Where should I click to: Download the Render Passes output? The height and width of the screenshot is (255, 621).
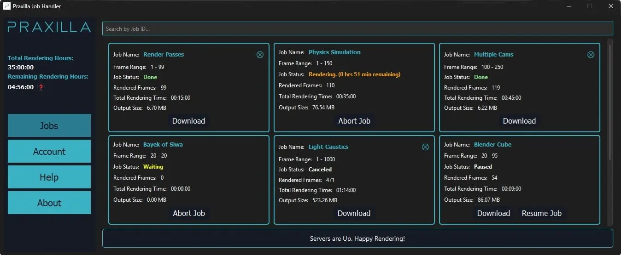click(188, 121)
